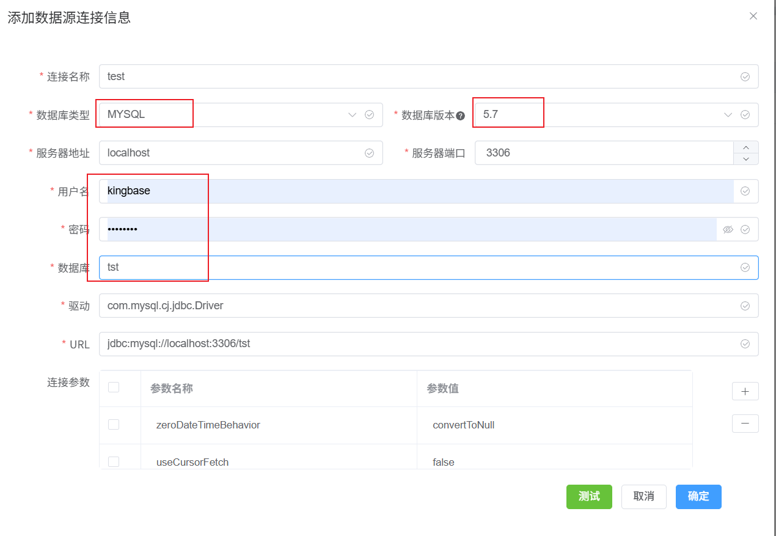Click validation check icon in URL field
The width and height of the screenshot is (776, 536).
[x=745, y=343]
